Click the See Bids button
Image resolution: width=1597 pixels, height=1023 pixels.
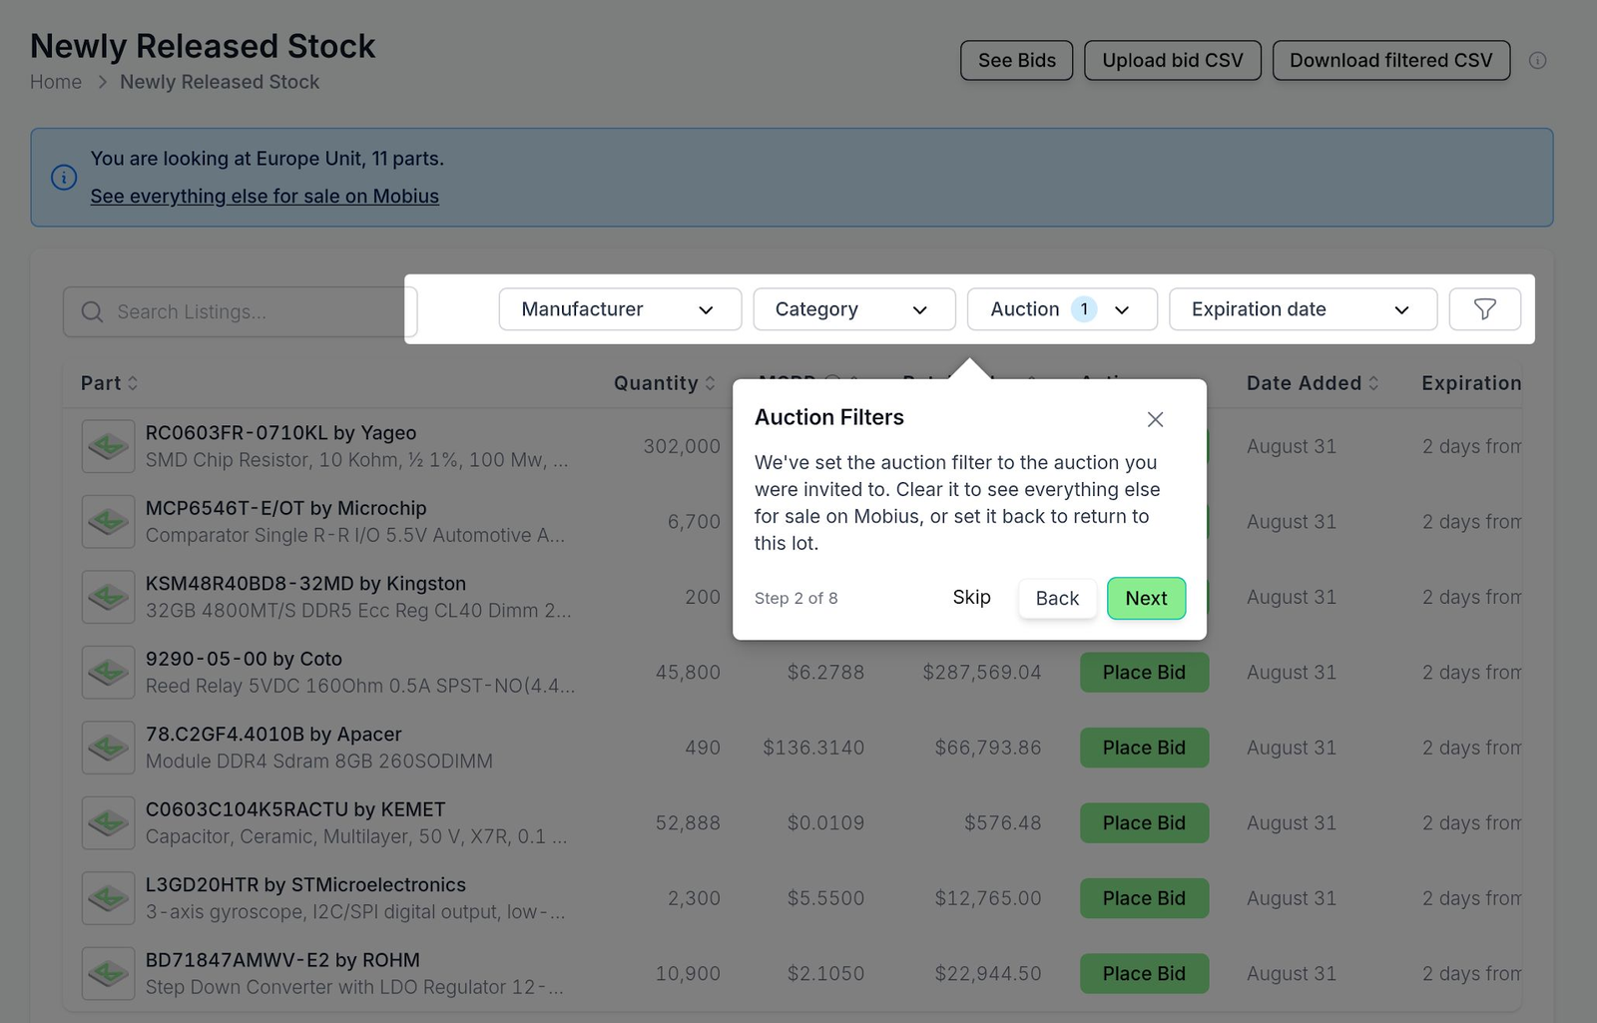pyautogui.click(x=1016, y=61)
